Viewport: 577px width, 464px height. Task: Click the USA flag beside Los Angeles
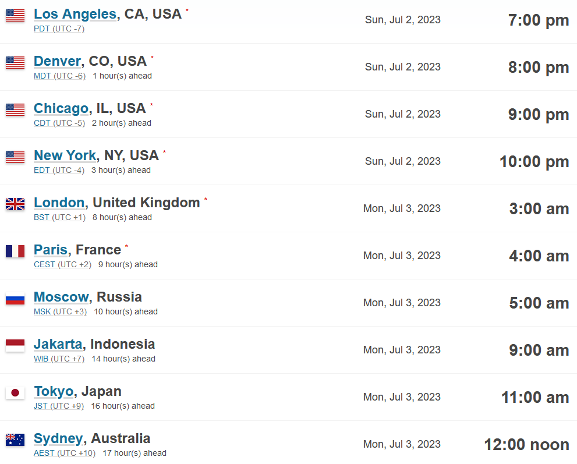coord(15,16)
